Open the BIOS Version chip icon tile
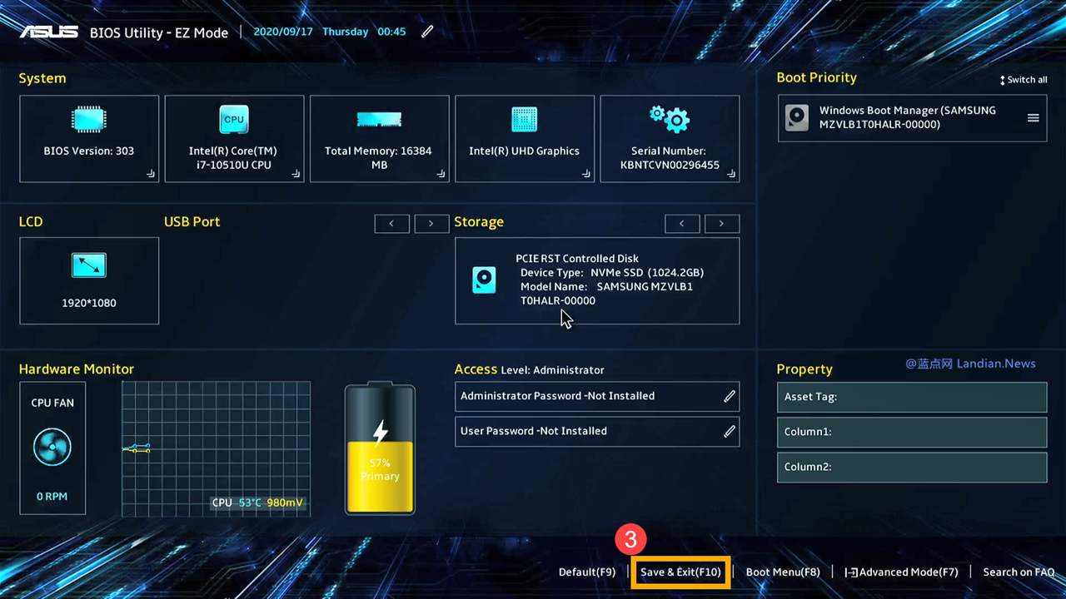Screen dimensions: 1066x599 (88, 120)
